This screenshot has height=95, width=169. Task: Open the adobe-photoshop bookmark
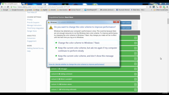pyautogui.click(x=107, y=10)
